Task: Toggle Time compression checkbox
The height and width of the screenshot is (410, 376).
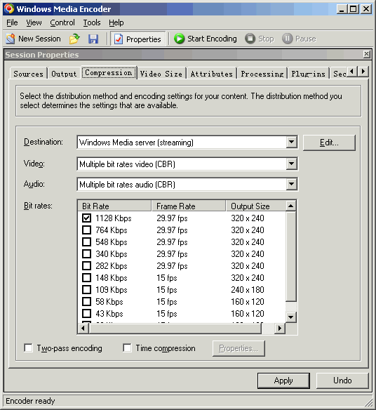Action: click(x=127, y=348)
